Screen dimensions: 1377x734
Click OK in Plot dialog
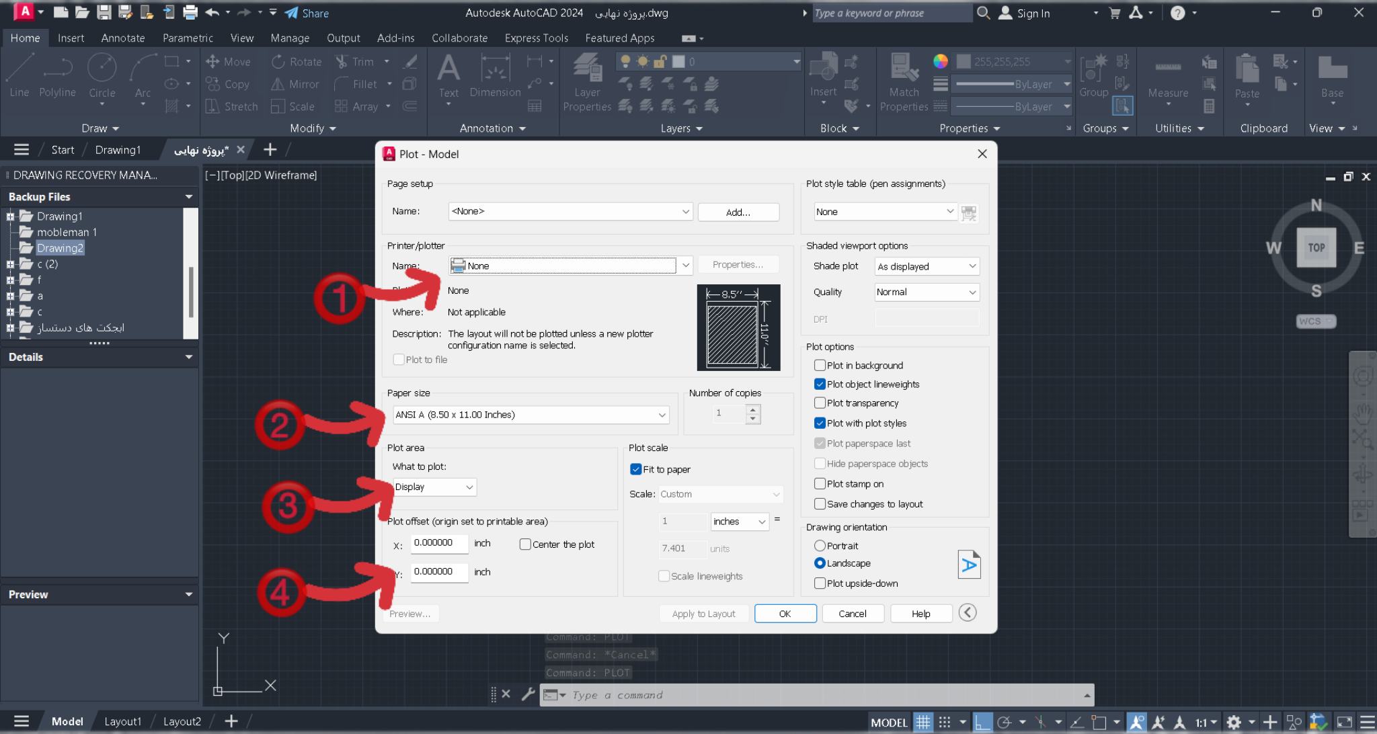click(785, 614)
